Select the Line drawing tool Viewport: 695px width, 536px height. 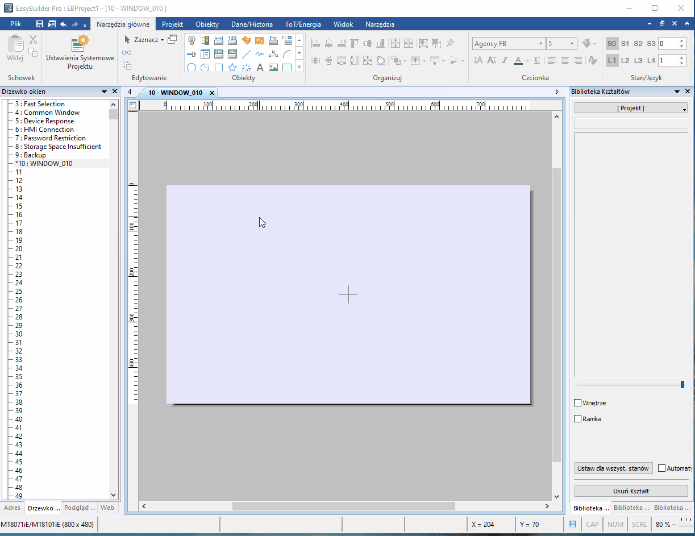point(246,54)
